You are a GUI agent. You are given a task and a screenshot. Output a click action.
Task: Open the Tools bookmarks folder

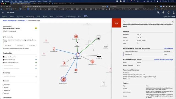coord(37,9)
